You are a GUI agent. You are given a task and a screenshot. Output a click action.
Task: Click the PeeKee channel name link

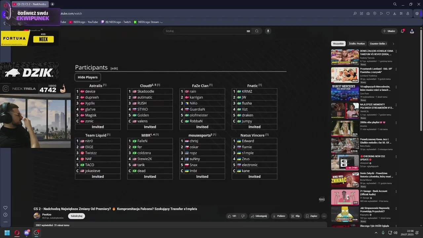47,215
